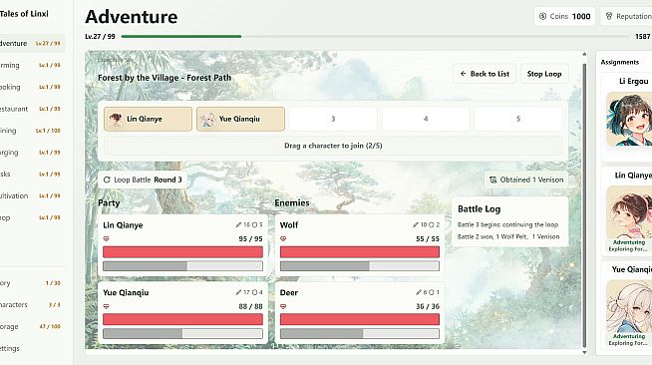Open the Cultivation sidebar item
Image resolution: width=652 pixels, height=365 pixels.
point(32,195)
